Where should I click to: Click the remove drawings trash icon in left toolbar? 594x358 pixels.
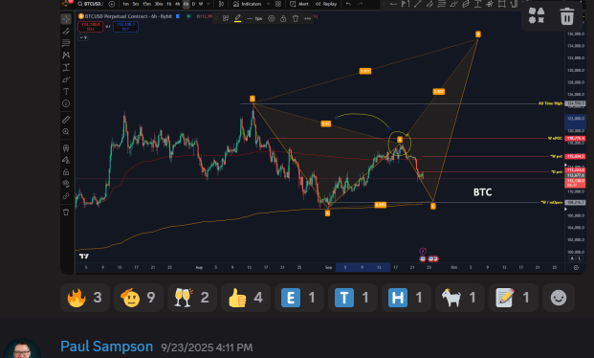pyautogui.click(x=66, y=212)
